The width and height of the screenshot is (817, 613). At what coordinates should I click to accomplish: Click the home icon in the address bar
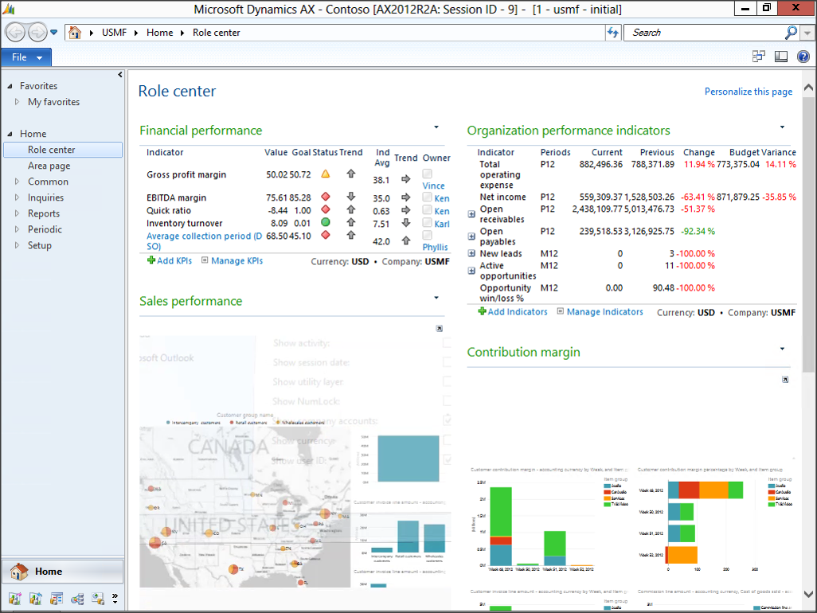point(75,33)
